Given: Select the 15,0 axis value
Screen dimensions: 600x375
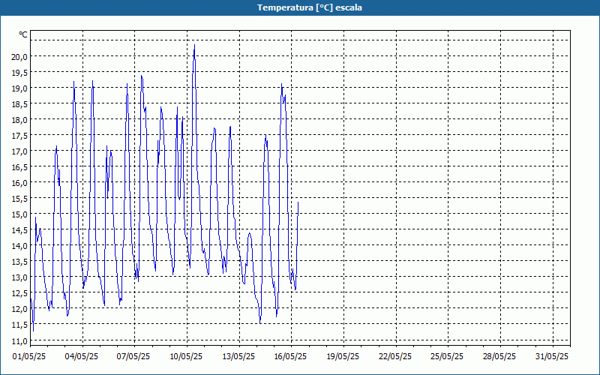Looking at the screenshot, I should click(20, 214).
